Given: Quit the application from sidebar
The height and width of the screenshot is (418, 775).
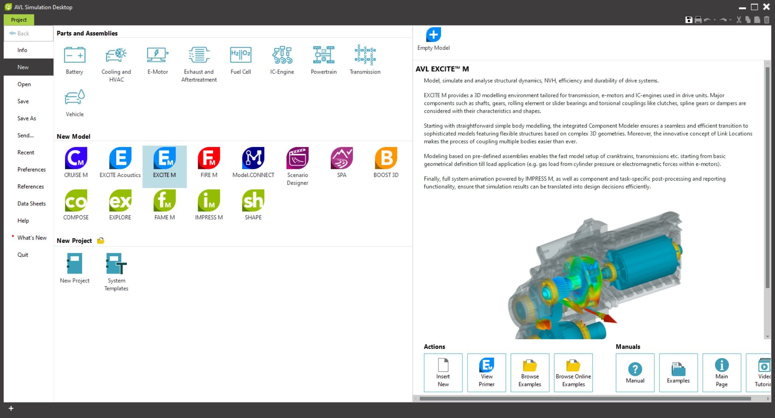Looking at the screenshot, I should click(28, 255).
